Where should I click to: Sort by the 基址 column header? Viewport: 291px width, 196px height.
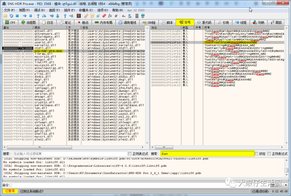pos(18,28)
